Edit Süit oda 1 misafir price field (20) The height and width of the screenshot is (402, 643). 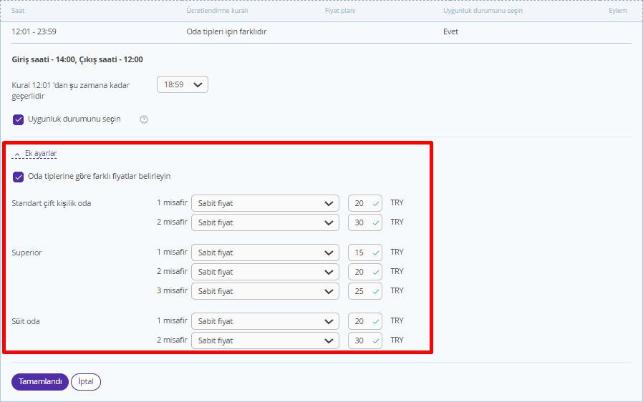(365, 321)
